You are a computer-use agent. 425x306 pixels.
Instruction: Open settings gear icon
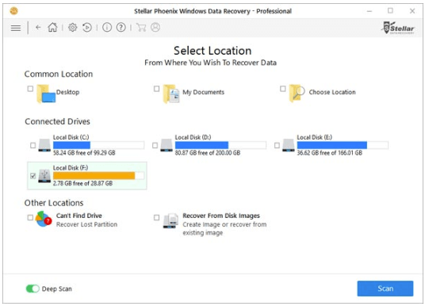click(73, 28)
